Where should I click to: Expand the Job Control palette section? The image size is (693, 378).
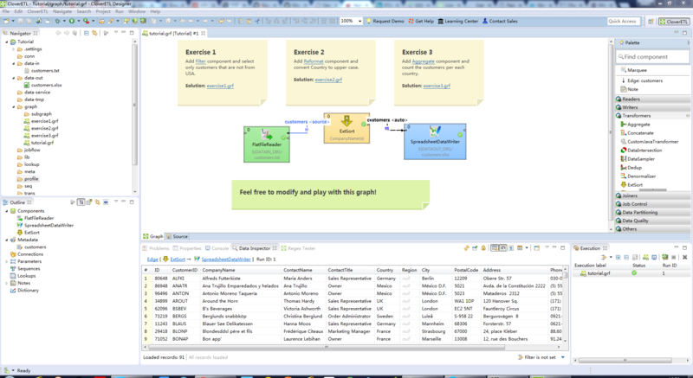coord(652,204)
